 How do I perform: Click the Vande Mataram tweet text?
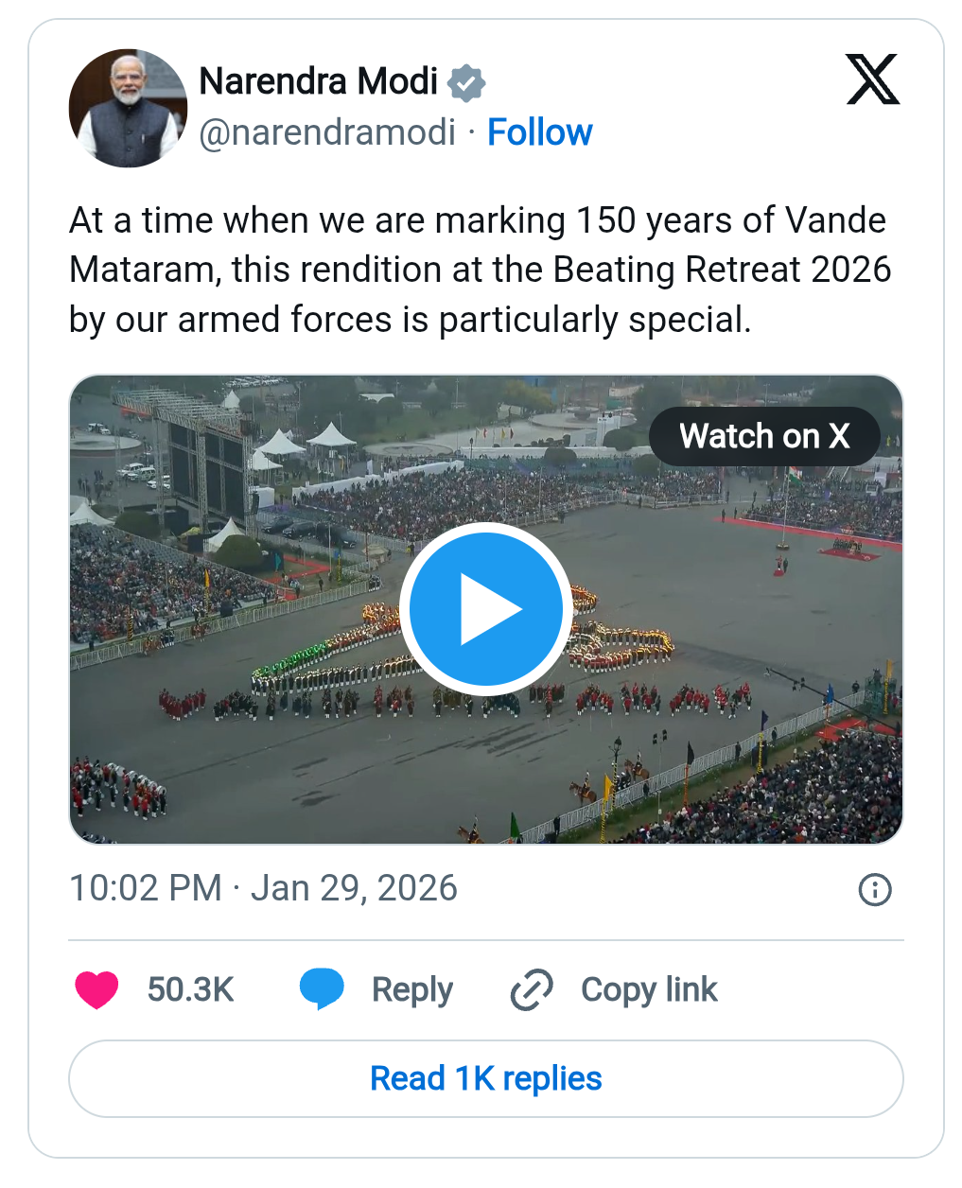click(480, 270)
